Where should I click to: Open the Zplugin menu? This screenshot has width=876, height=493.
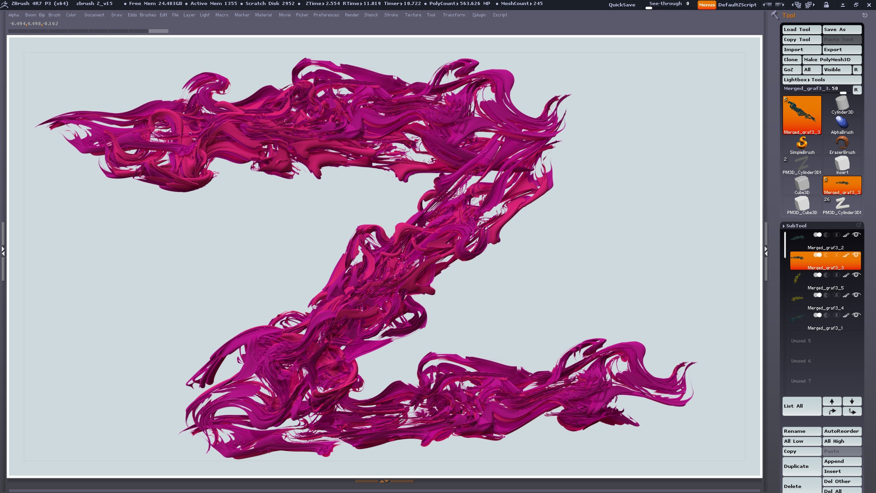point(479,15)
